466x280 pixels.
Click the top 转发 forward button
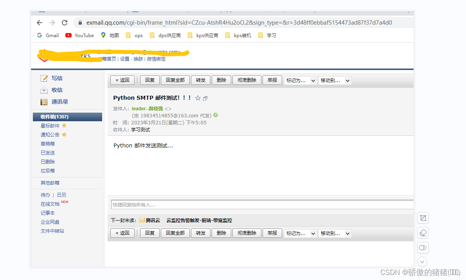coord(201,80)
